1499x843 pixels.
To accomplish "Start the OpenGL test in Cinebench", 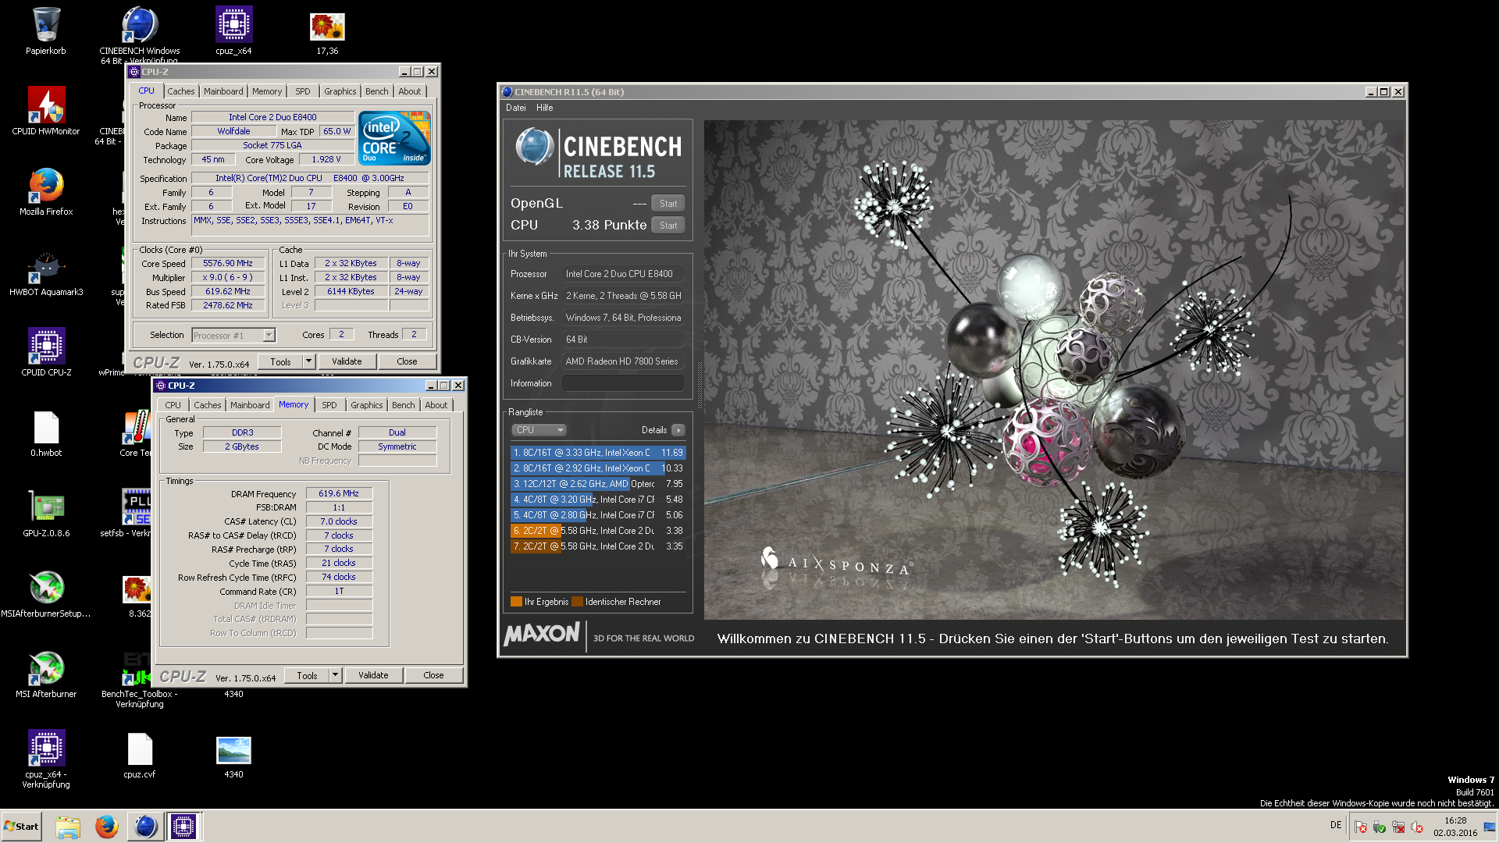I will coord(668,204).
